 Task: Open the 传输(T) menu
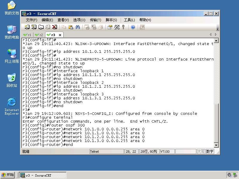(95, 20)
